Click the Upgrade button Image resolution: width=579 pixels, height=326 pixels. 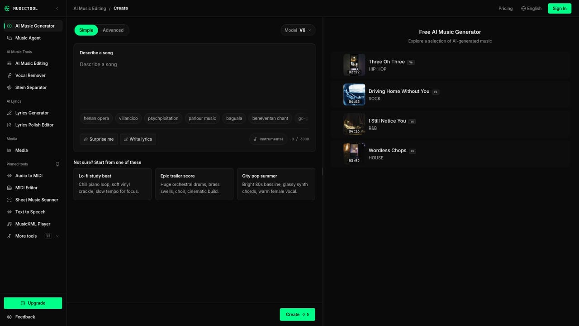pos(33,303)
